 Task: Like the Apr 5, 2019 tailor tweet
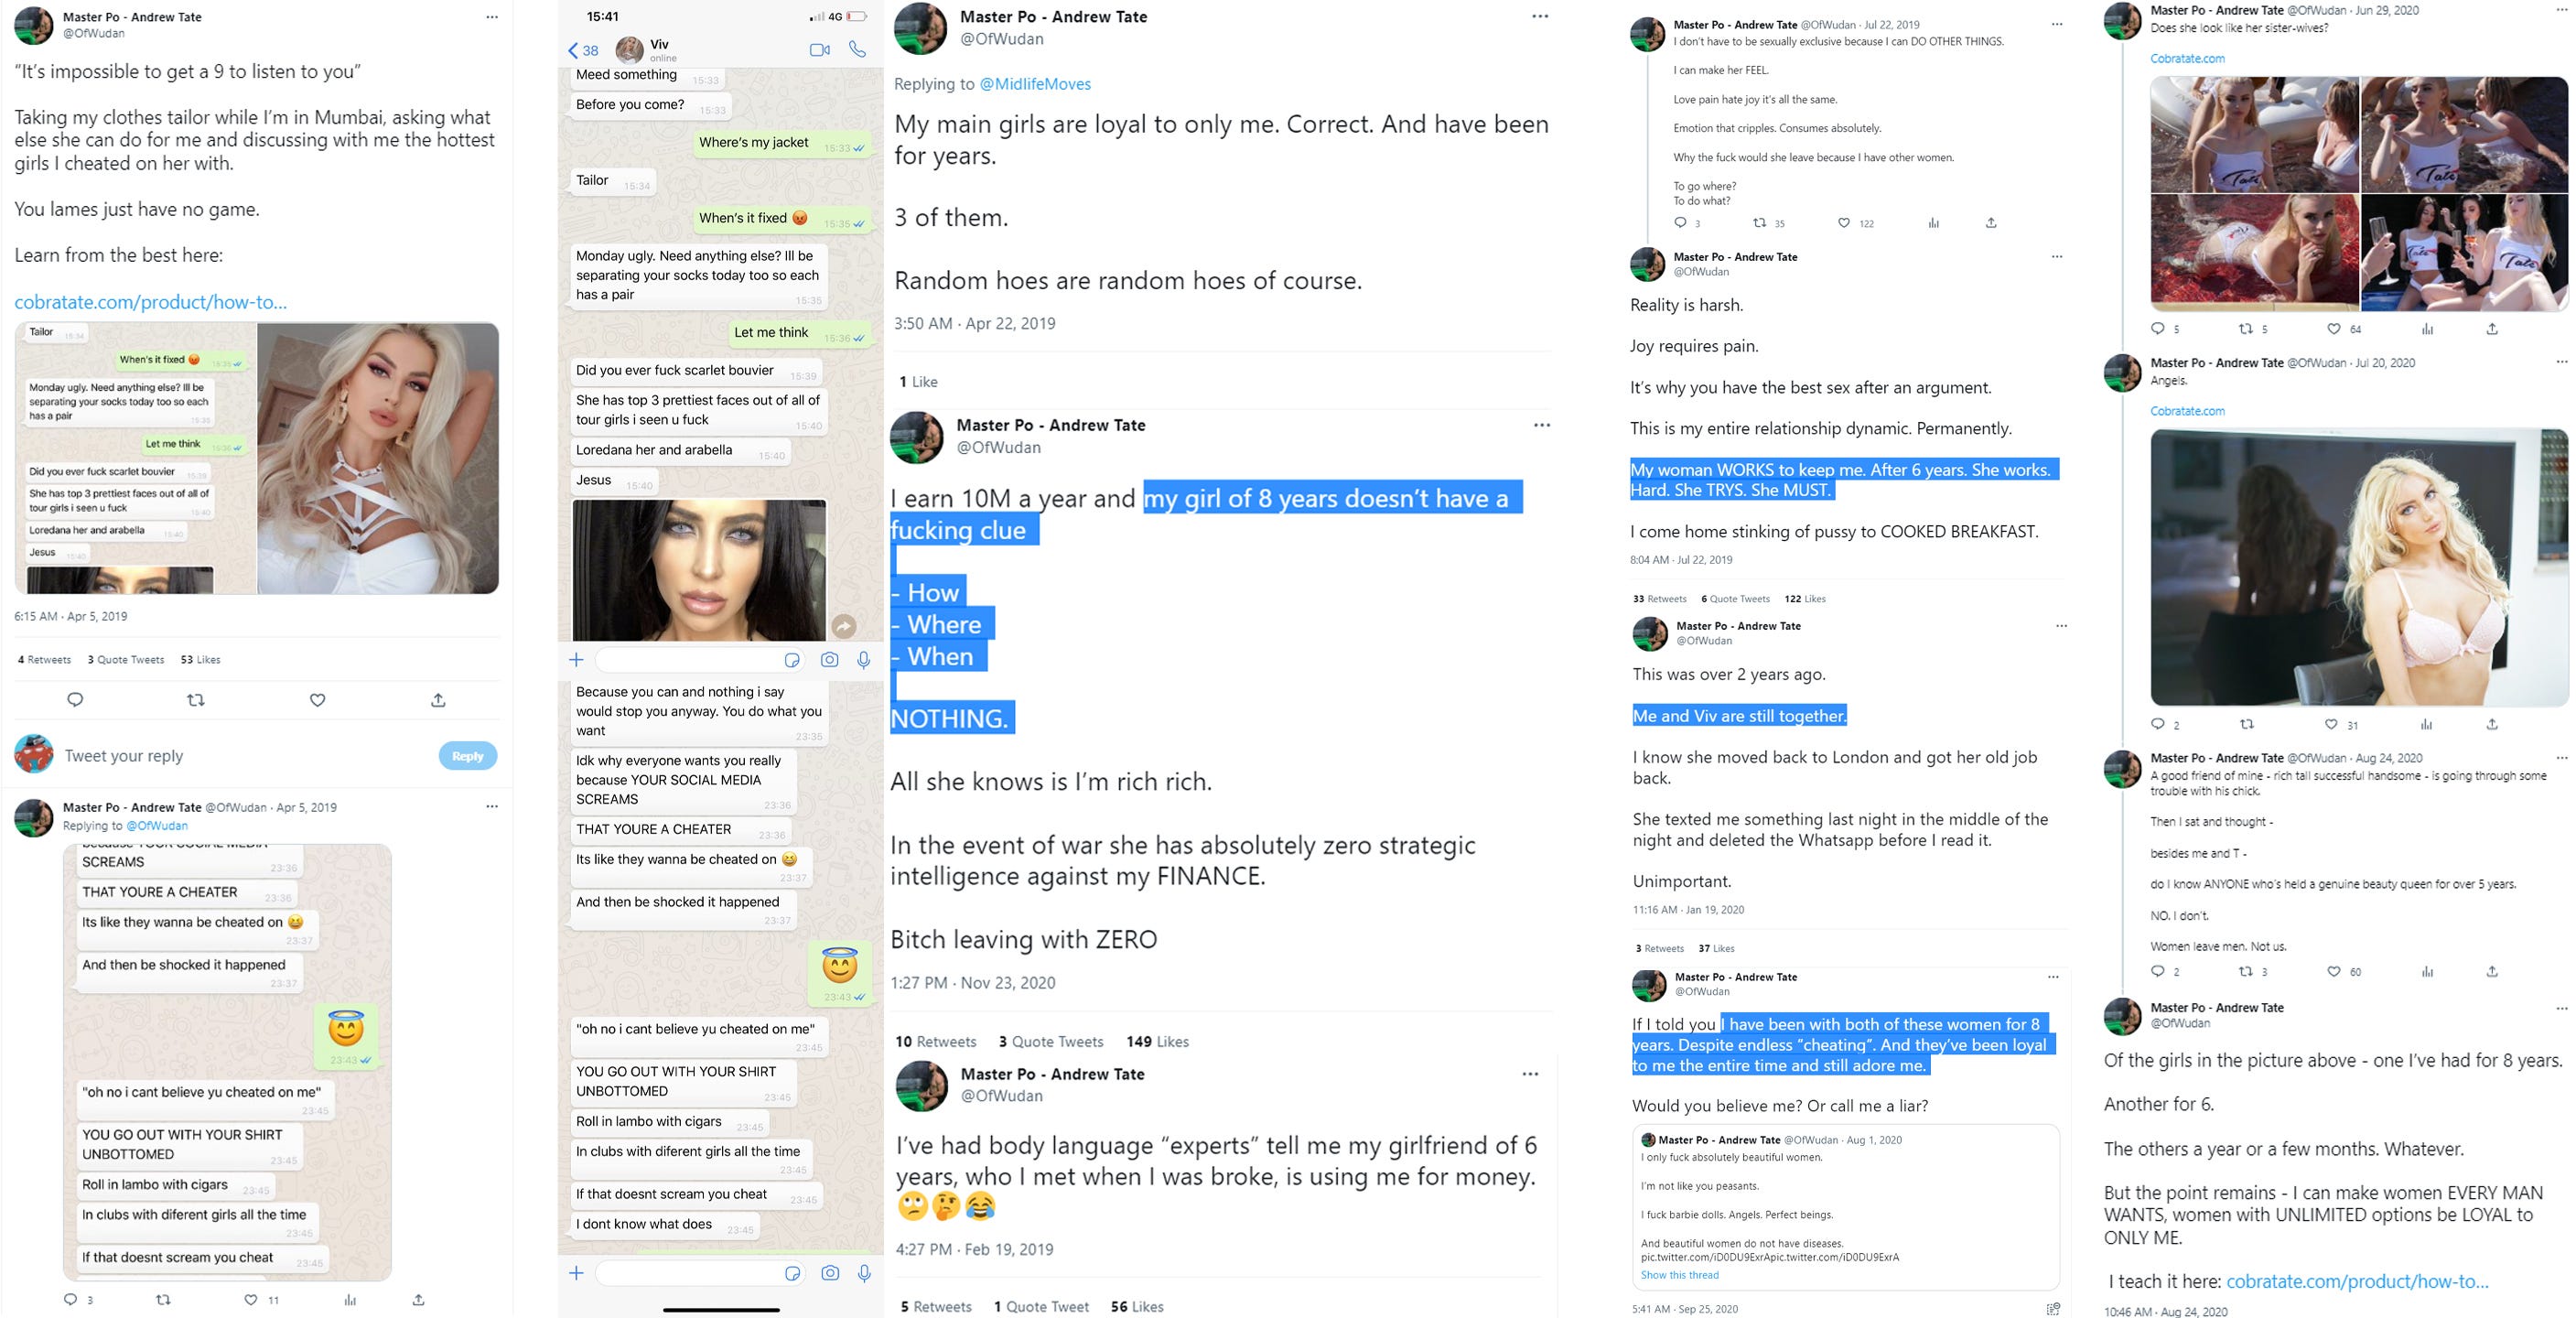(x=317, y=700)
